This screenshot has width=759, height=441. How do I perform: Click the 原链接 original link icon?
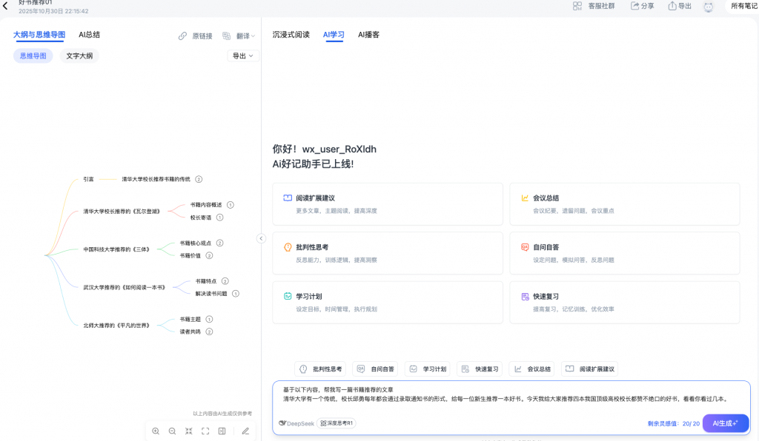(x=196, y=35)
